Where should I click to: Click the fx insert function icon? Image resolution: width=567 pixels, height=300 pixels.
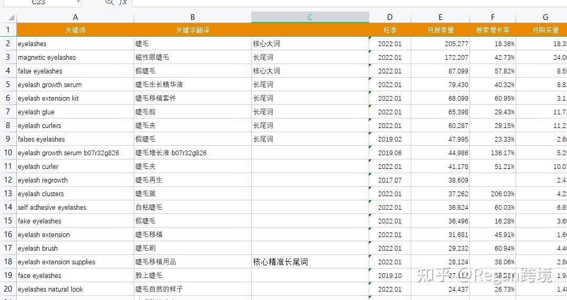tap(123, 2)
